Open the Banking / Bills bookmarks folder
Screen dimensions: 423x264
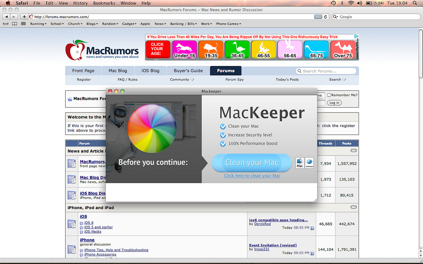(183, 24)
